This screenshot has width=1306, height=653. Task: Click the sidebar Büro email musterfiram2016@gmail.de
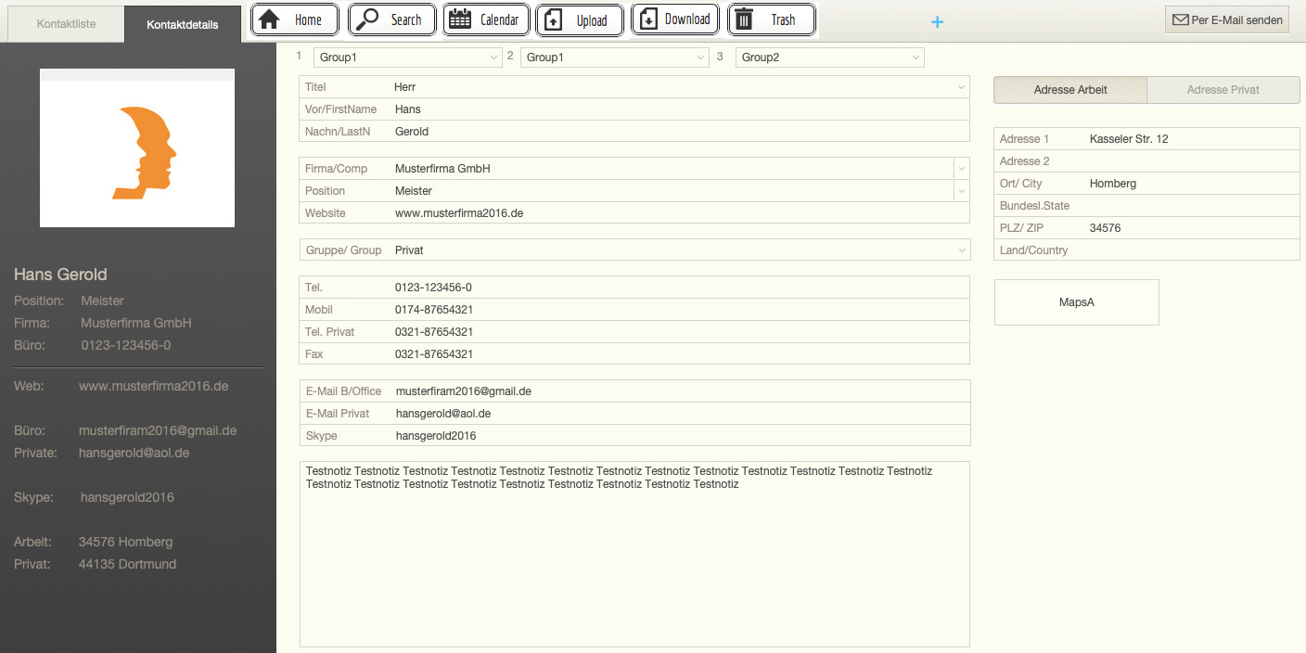tap(158, 430)
